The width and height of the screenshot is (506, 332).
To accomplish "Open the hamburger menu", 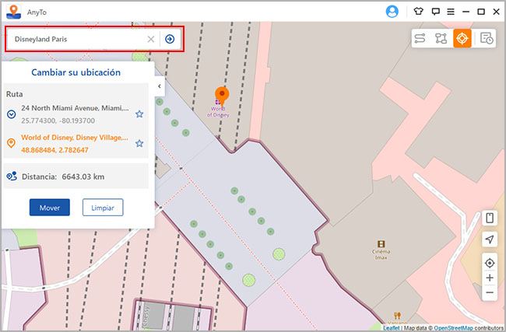I will coord(451,12).
